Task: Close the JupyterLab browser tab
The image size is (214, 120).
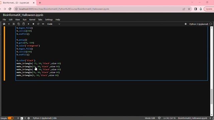Action: (x=34, y=3)
